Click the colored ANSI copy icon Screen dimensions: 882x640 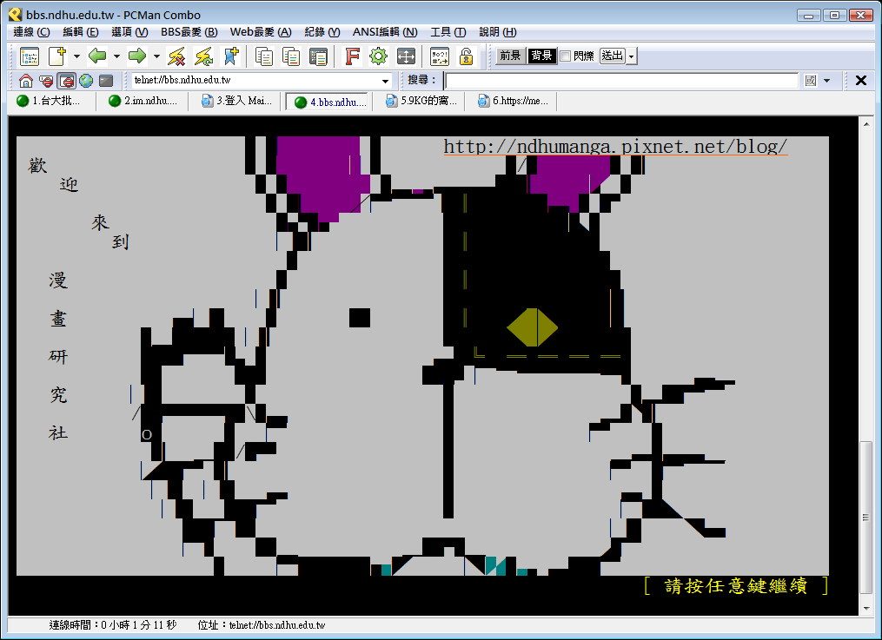pyautogui.click(x=291, y=56)
